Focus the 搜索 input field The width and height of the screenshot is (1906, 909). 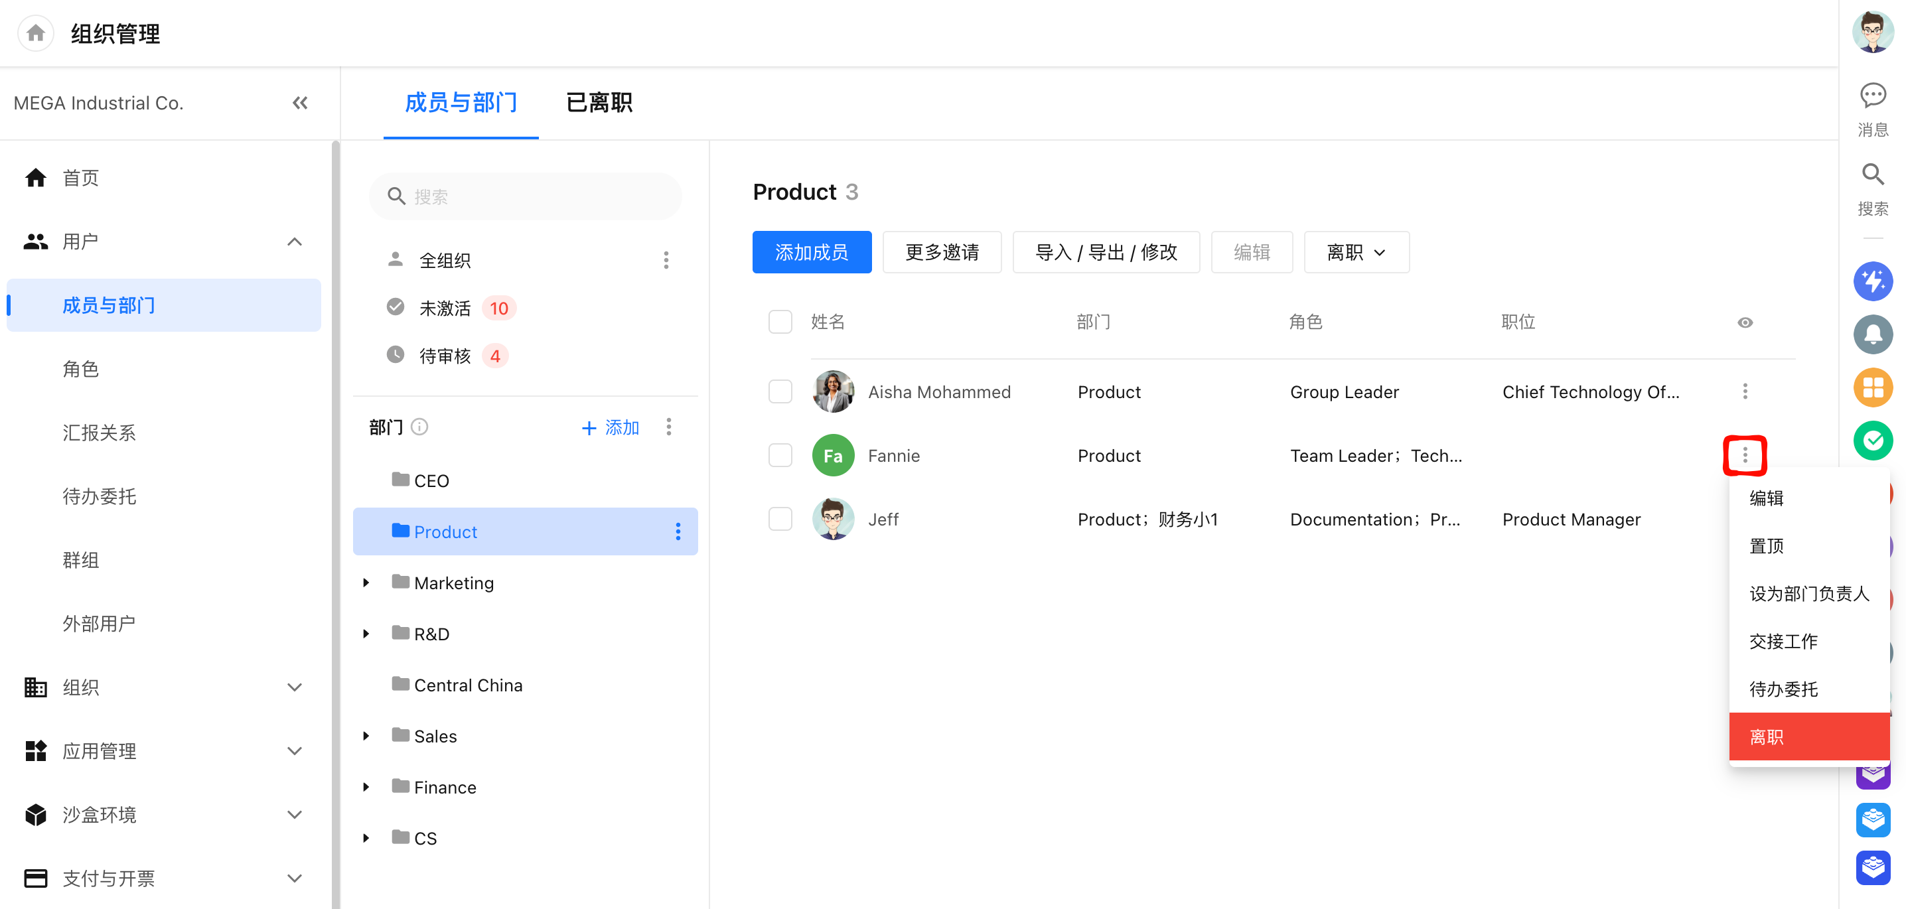(x=524, y=196)
